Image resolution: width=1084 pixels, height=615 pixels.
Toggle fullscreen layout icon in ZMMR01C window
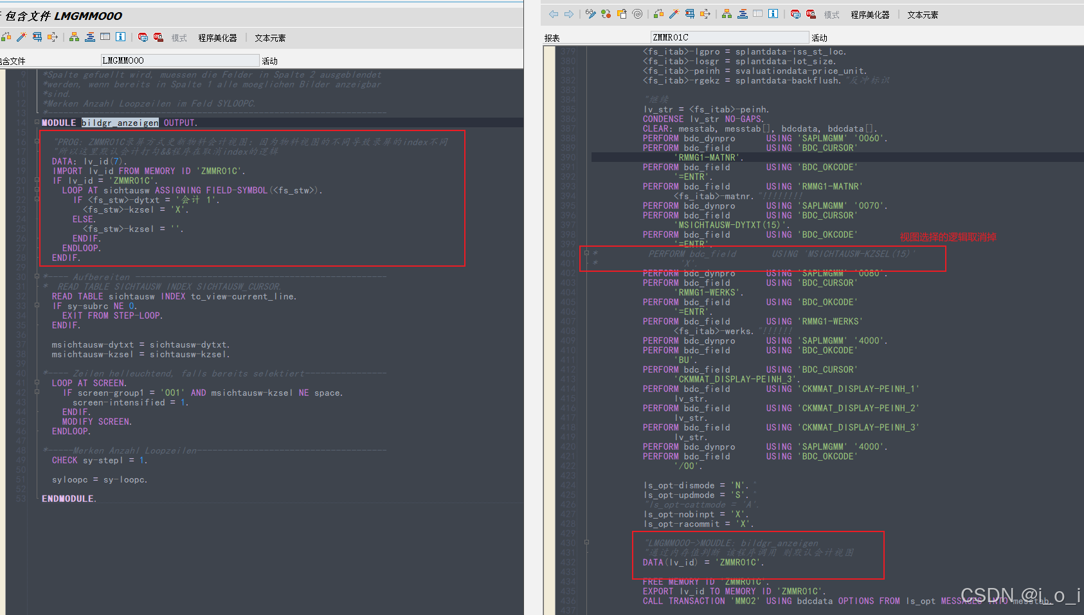click(x=757, y=14)
